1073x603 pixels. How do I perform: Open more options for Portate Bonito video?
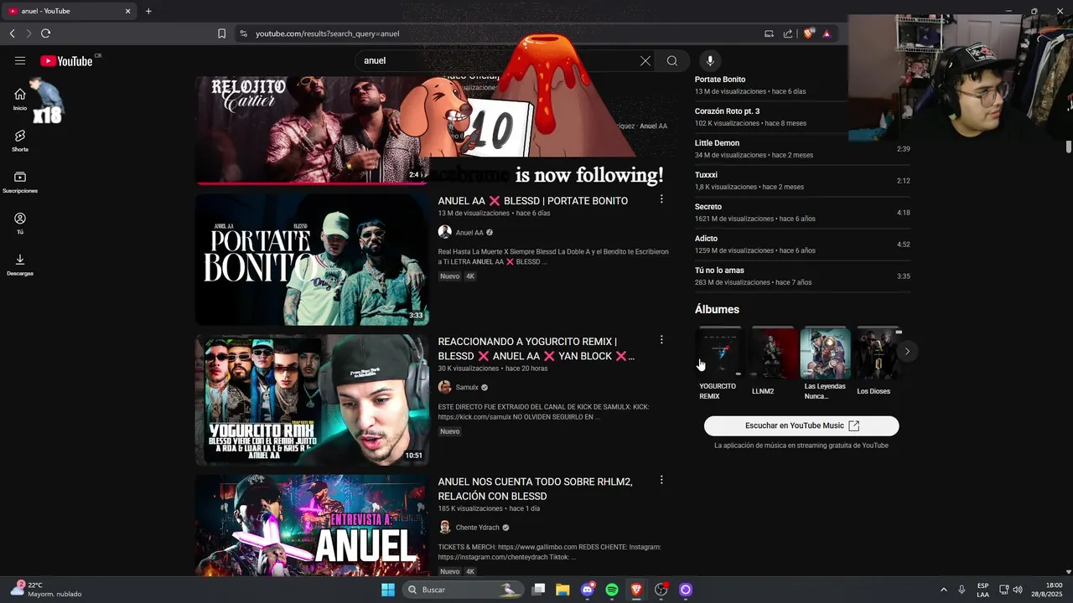point(661,199)
